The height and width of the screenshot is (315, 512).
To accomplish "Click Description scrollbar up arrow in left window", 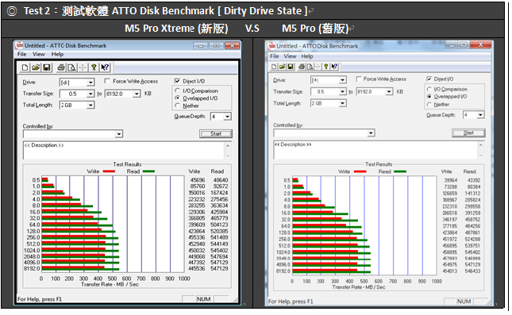I will point(228,145).
